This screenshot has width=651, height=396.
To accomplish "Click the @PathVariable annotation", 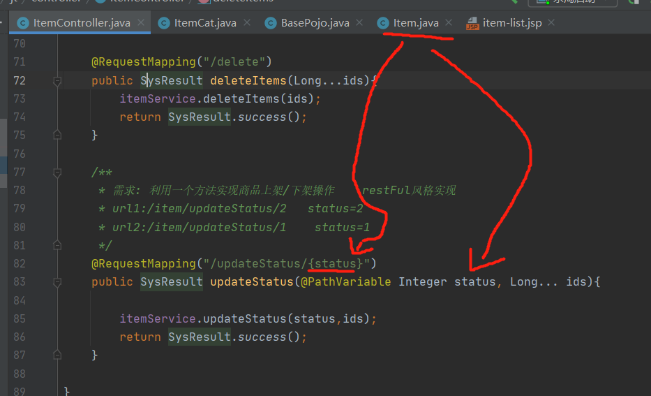I will click(x=346, y=281).
